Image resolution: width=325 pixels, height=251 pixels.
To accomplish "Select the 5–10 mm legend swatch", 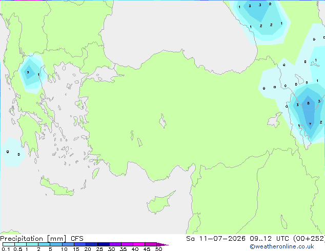I will [x=56, y=244].
